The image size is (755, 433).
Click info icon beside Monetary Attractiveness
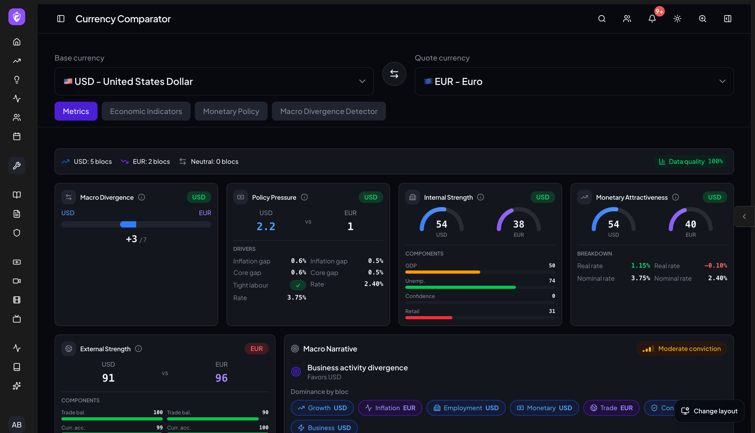coord(676,197)
